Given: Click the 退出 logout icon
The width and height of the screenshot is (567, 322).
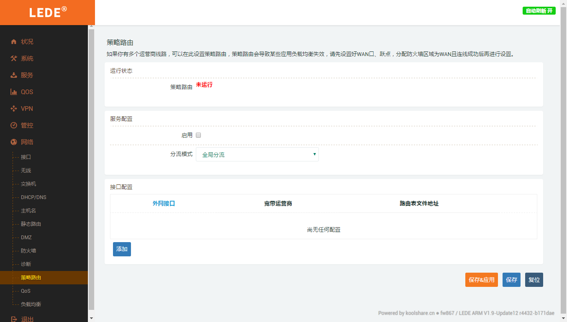Looking at the screenshot, I should coord(14,319).
